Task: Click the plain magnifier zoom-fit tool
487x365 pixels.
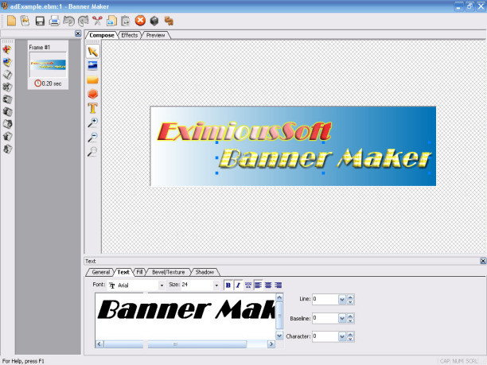Action: [x=92, y=151]
